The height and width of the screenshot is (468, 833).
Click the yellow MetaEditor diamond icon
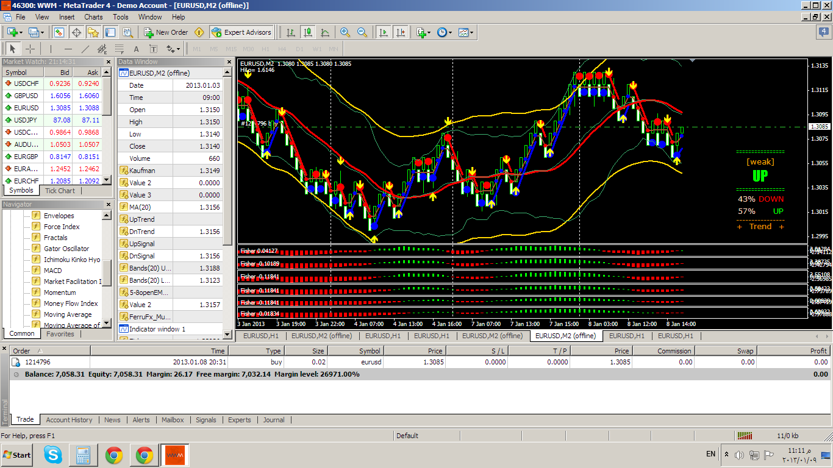click(x=199, y=32)
